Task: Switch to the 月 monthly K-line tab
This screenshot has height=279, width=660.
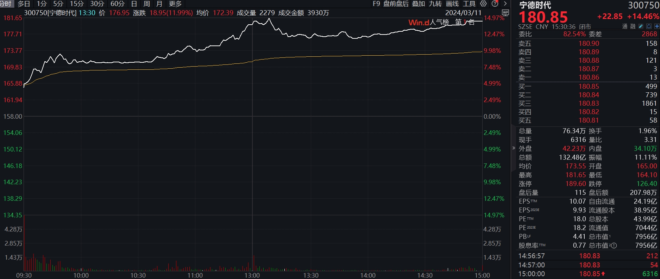Action: click(x=159, y=4)
